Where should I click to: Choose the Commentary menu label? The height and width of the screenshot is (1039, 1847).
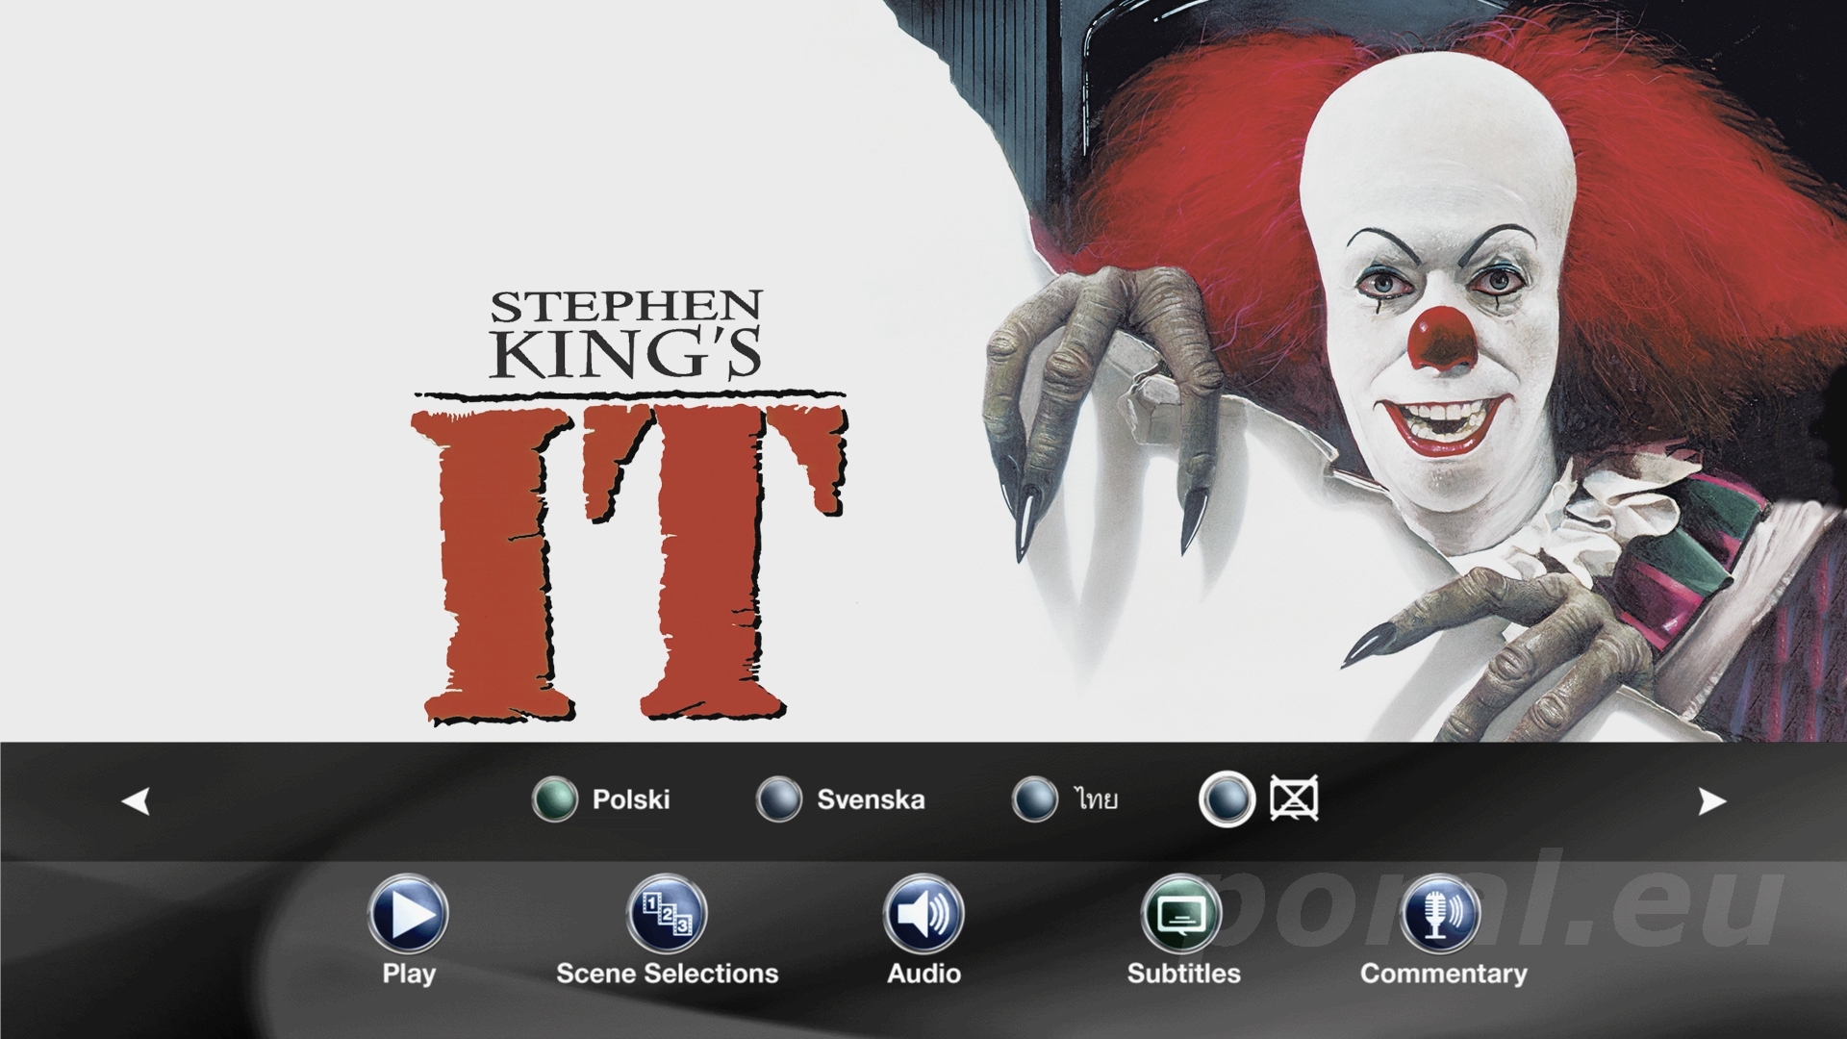[x=1443, y=974]
